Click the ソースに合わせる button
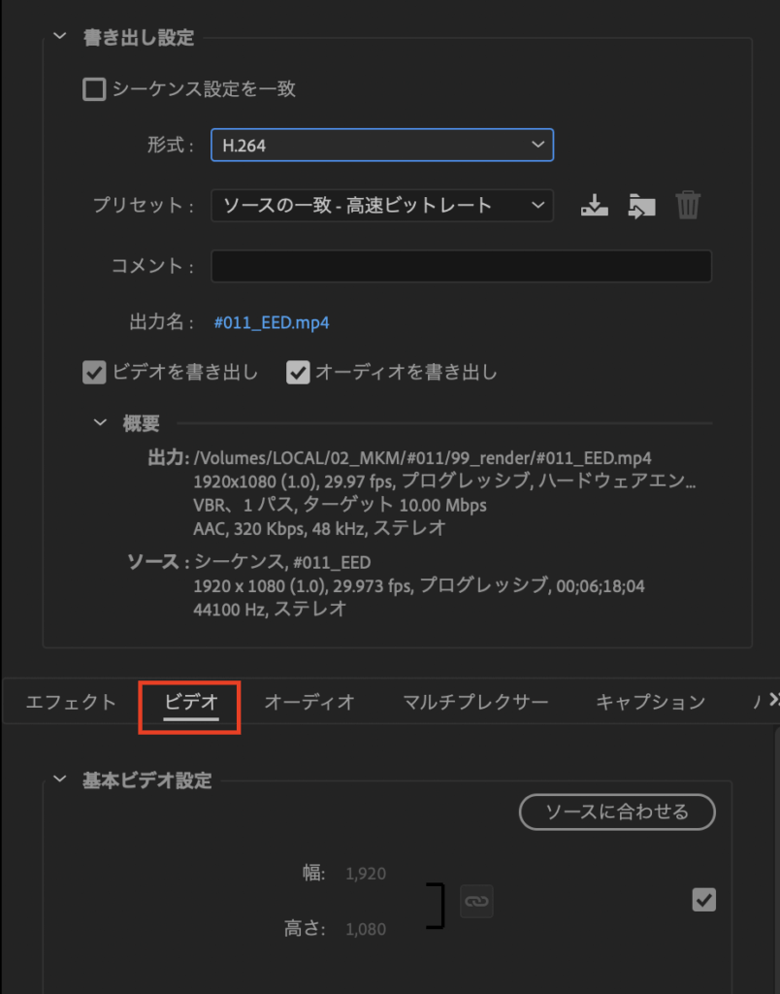The width and height of the screenshot is (780, 994). [x=617, y=812]
